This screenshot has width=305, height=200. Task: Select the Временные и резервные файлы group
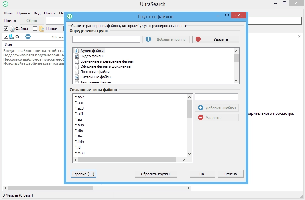pos(107,61)
